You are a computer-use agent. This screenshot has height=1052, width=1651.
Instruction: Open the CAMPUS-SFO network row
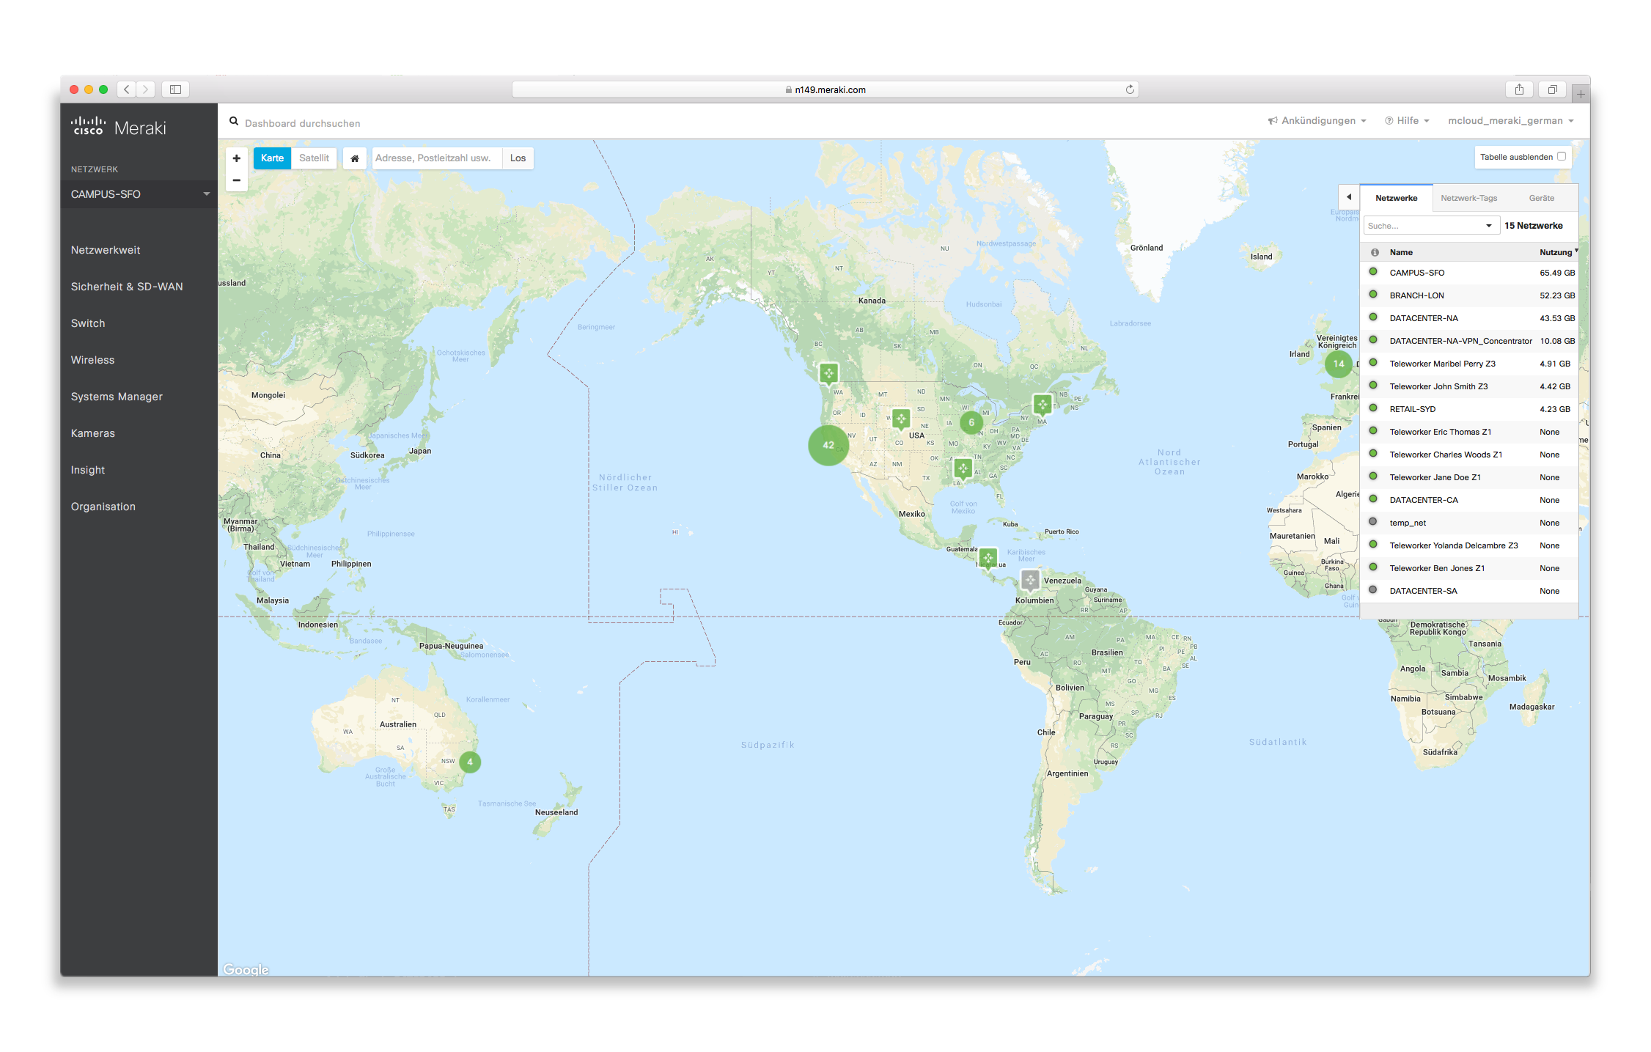coord(1469,273)
